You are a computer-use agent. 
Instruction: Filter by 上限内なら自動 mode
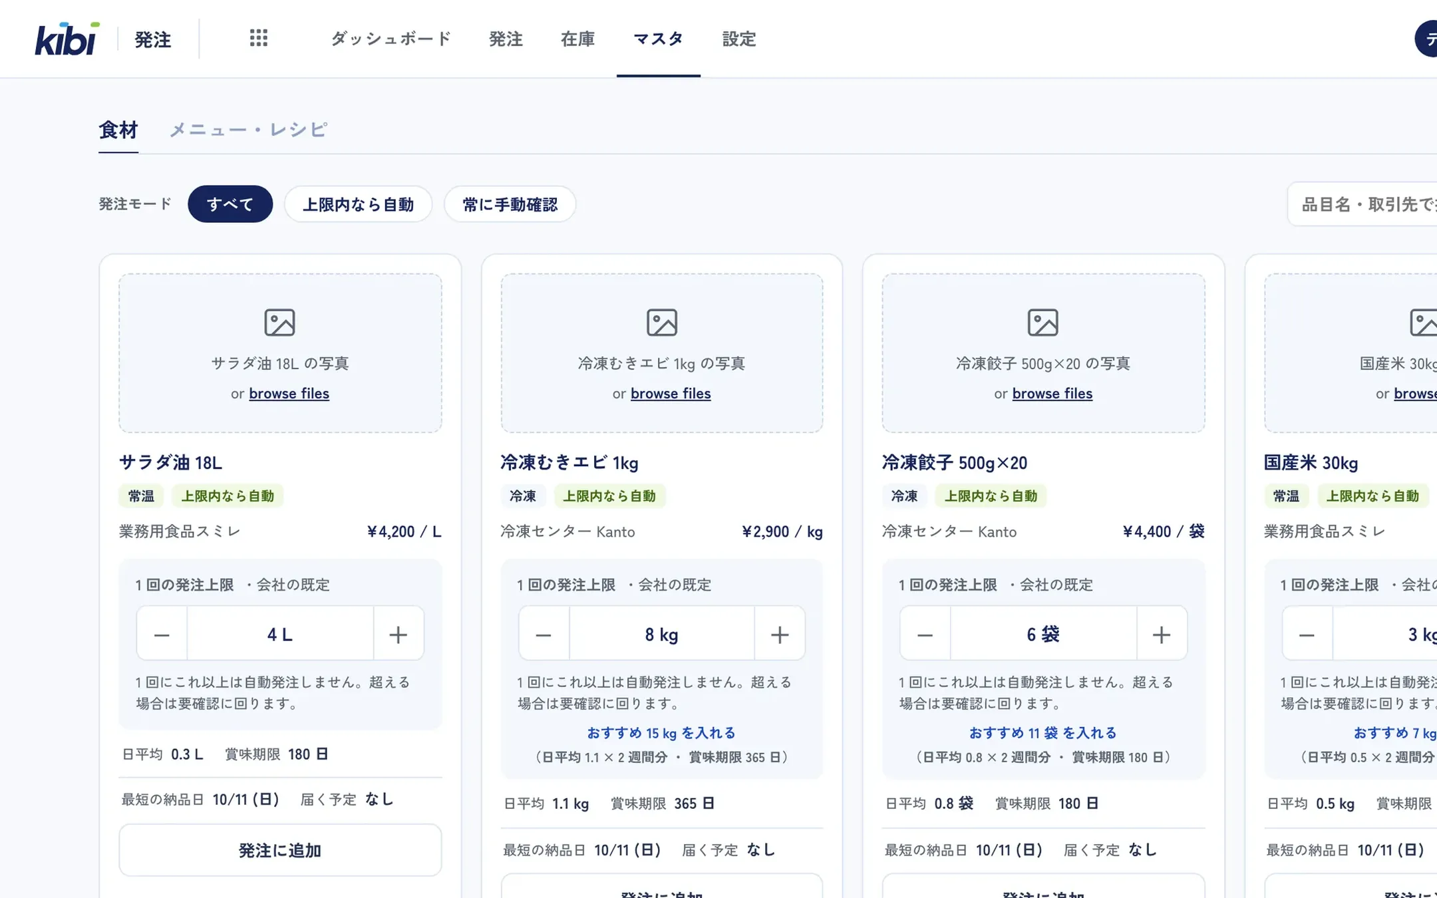point(358,204)
